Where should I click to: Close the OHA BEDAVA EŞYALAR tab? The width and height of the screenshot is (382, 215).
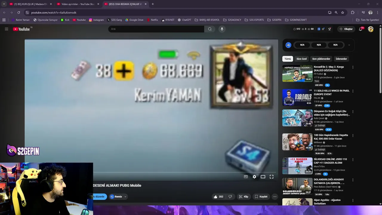click(x=146, y=4)
